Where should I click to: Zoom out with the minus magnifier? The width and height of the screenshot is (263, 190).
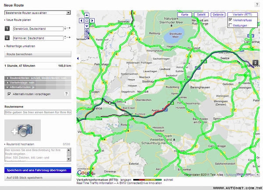pos(87,37)
